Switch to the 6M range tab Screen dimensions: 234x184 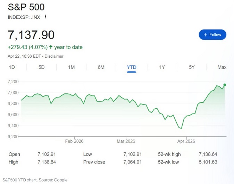(101, 67)
